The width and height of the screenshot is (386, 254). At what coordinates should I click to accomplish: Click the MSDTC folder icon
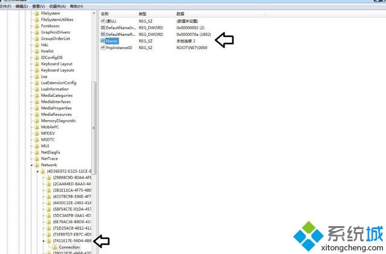pyautogui.click(x=37, y=139)
